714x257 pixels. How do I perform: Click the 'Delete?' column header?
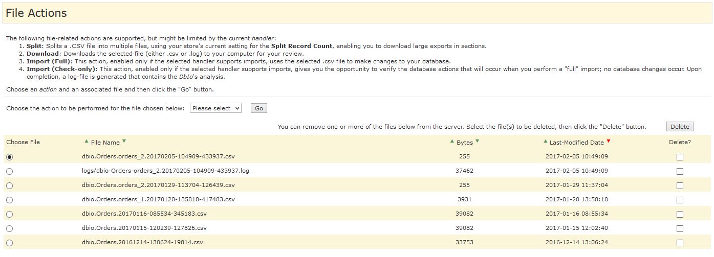680,142
